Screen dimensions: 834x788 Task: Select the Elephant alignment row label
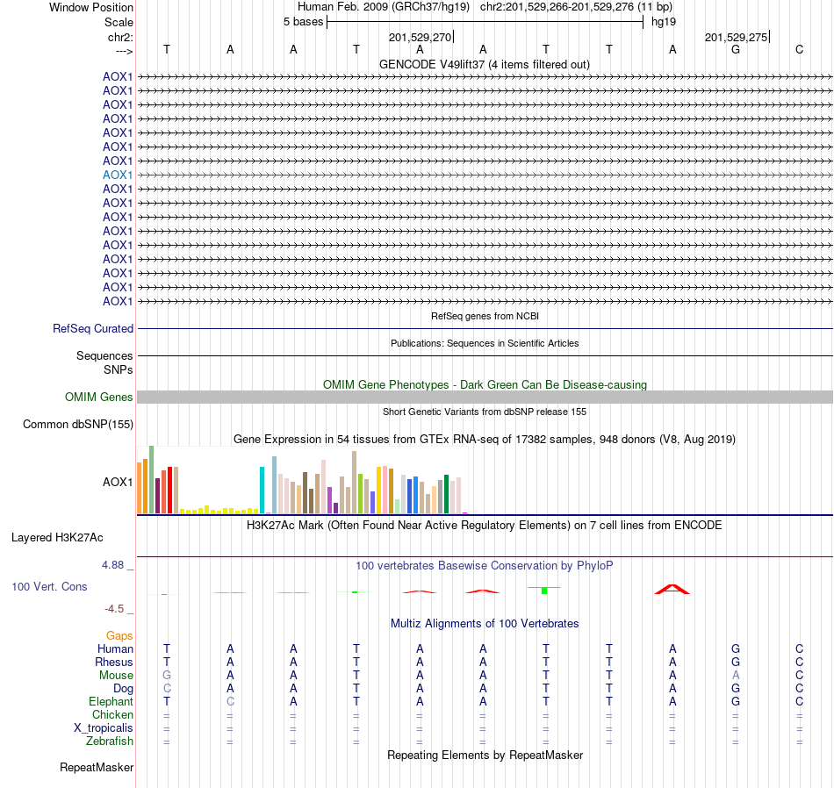(111, 702)
